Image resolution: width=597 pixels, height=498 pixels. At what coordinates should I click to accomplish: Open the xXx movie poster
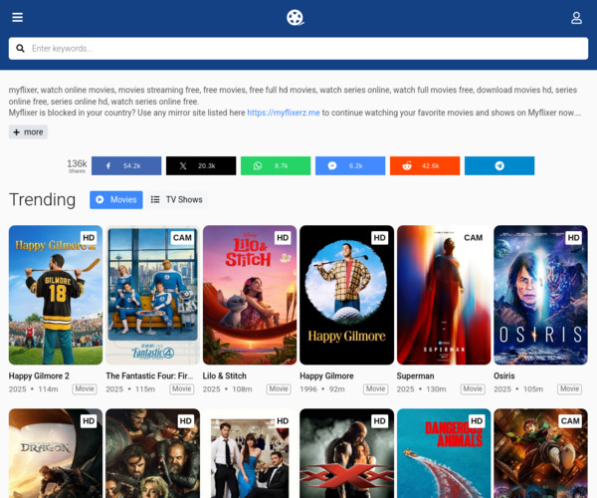coord(347,453)
